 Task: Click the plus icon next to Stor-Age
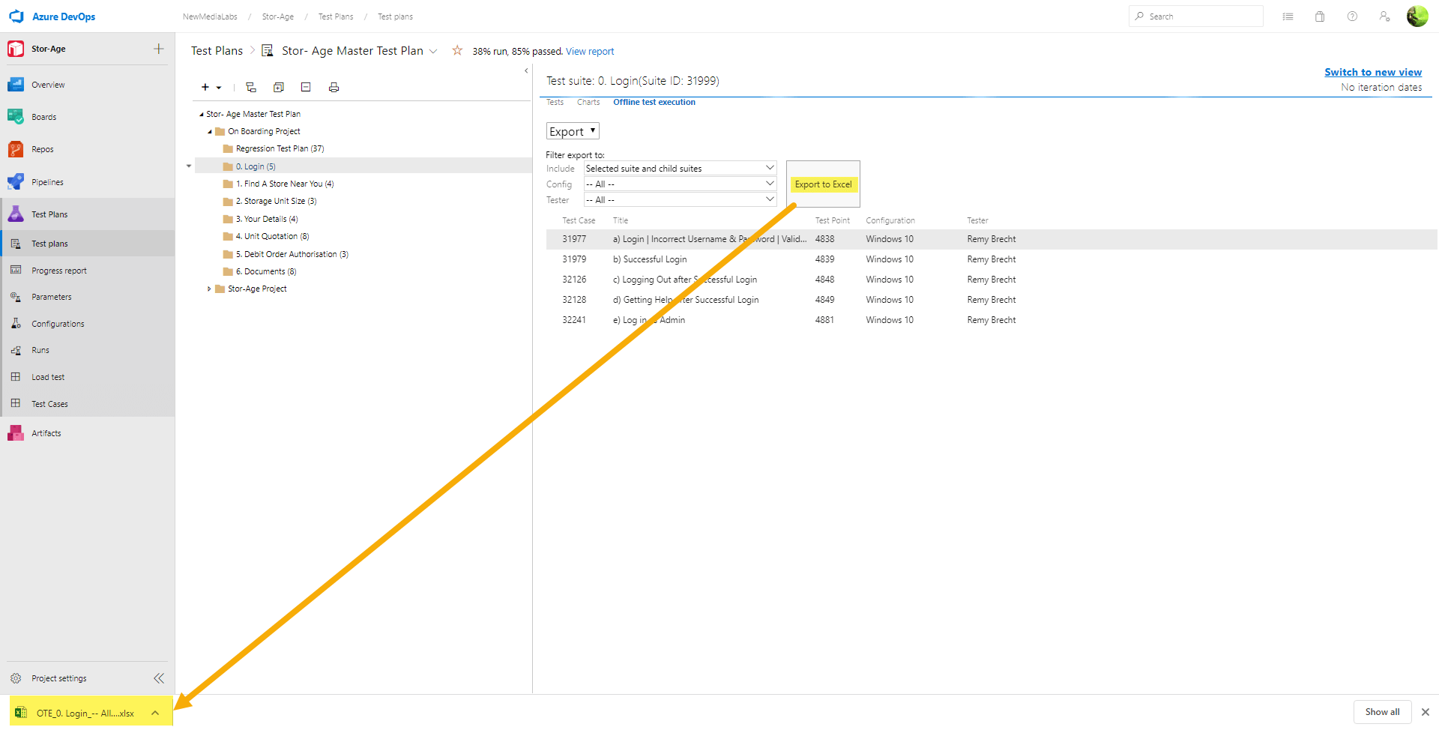pyautogui.click(x=159, y=49)
